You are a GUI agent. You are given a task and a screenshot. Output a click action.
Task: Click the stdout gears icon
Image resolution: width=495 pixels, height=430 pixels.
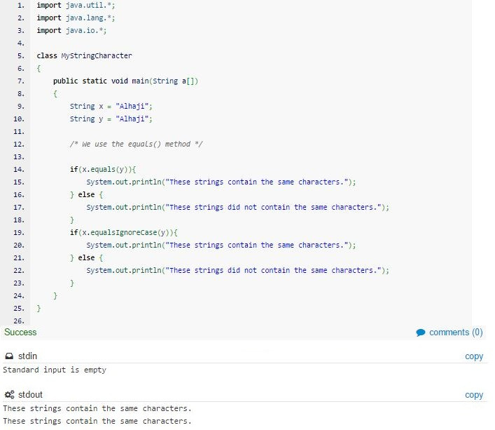tap(10, 395)
